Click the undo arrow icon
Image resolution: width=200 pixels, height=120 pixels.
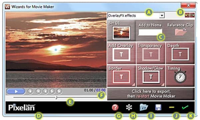pyautogui.click(x=187, y=15)
